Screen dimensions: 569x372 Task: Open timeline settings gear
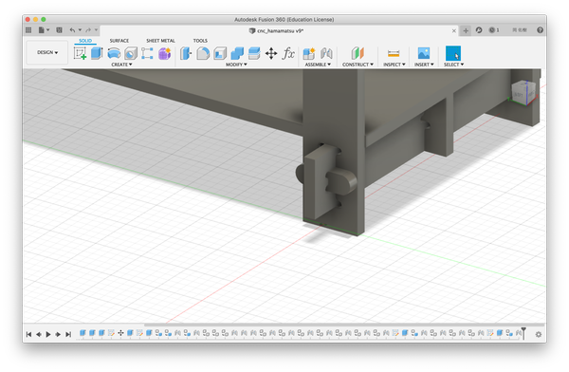[539, 334]
